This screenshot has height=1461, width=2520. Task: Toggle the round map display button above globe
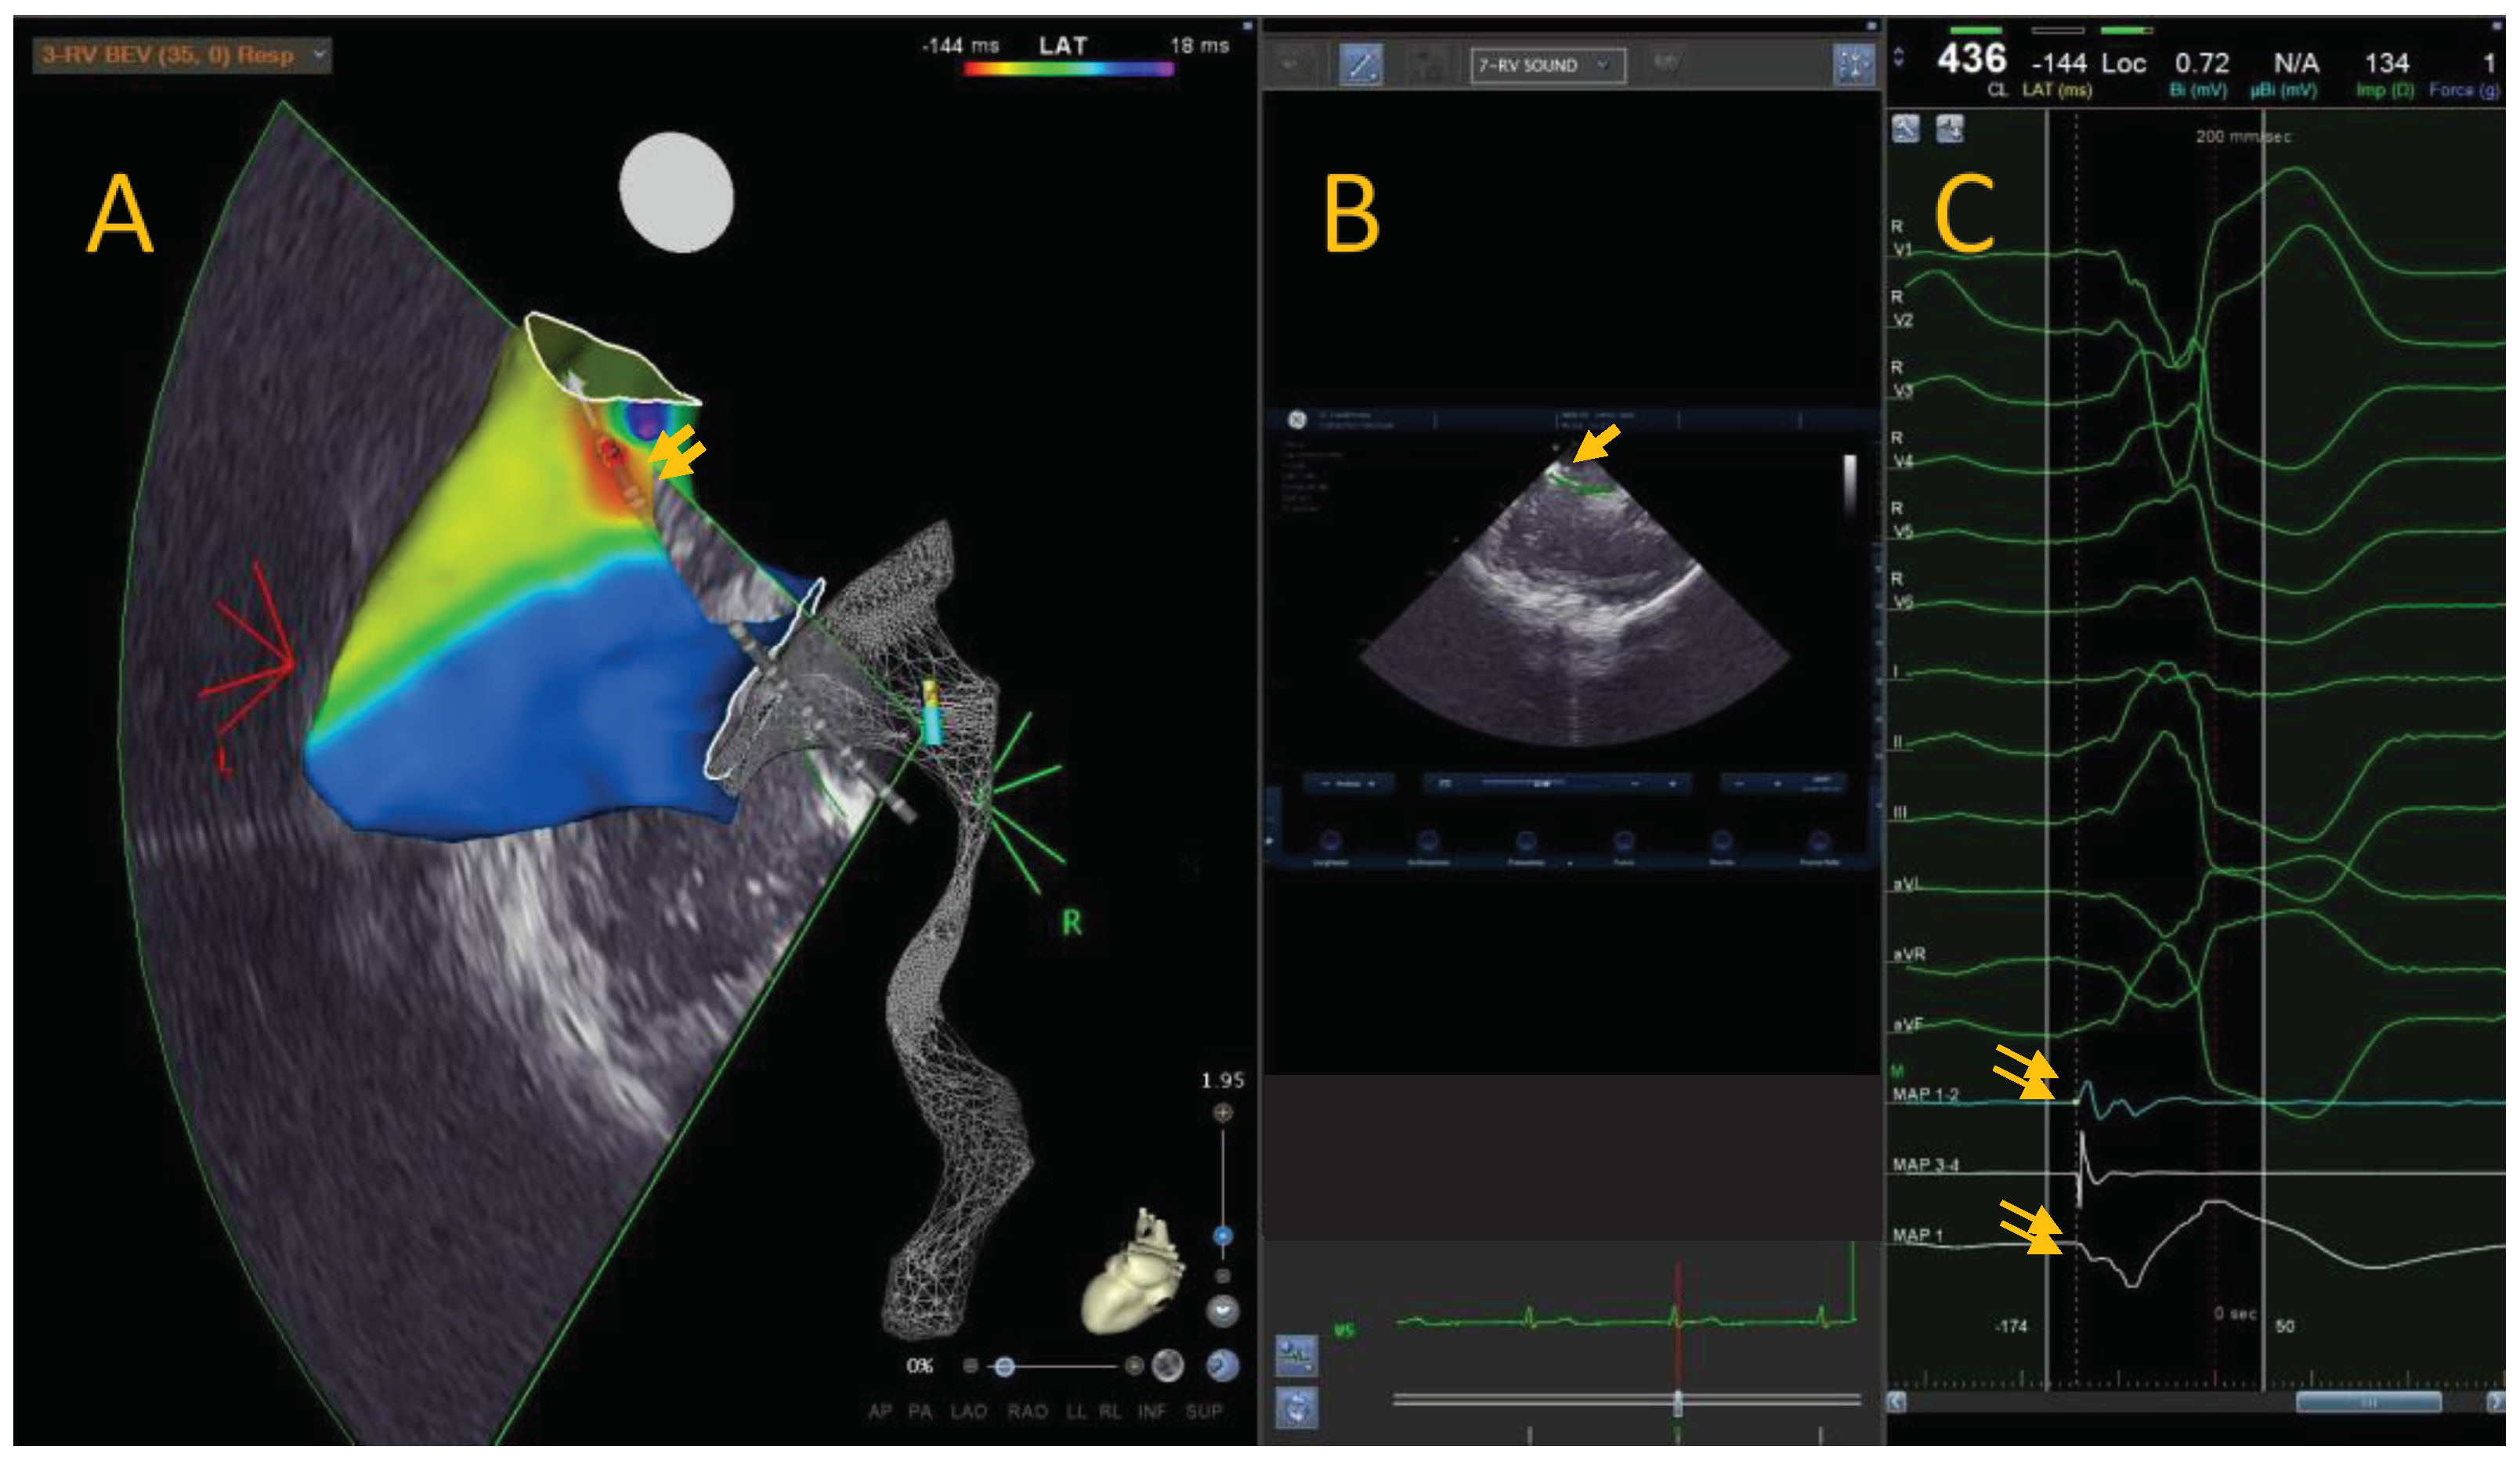[x=1222, y=1311]
